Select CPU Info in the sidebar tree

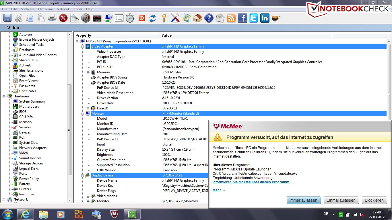pyautogui.click(x=26, y=117)
